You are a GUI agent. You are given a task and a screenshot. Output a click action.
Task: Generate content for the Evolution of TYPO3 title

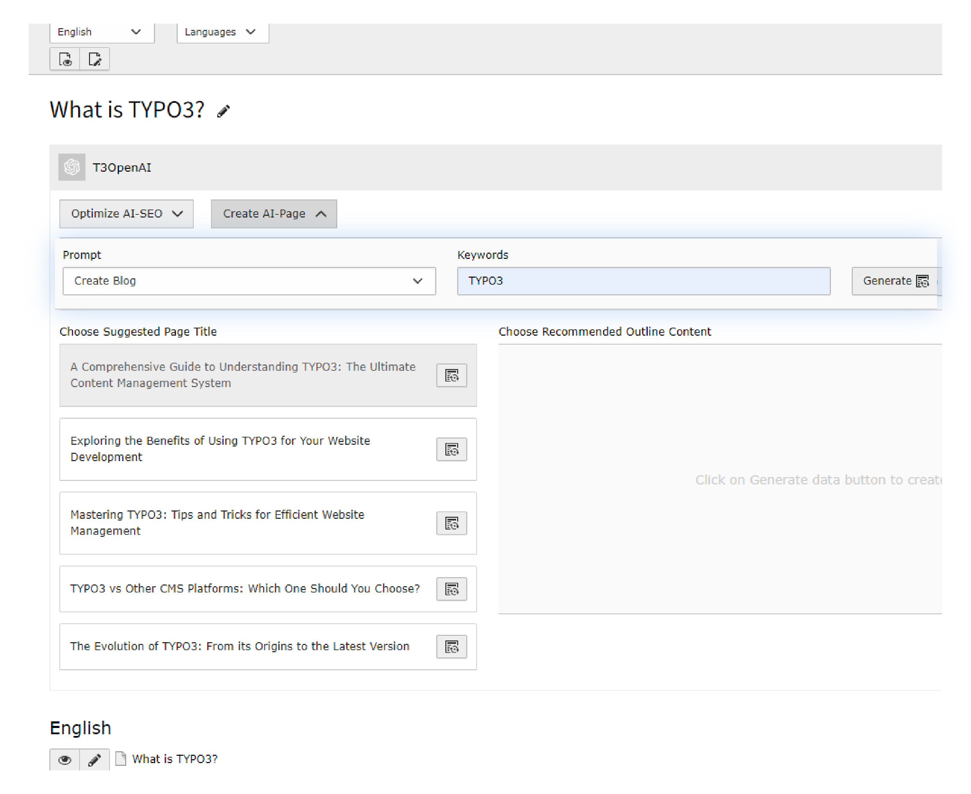pyautogui.click(x=451, y=647)
